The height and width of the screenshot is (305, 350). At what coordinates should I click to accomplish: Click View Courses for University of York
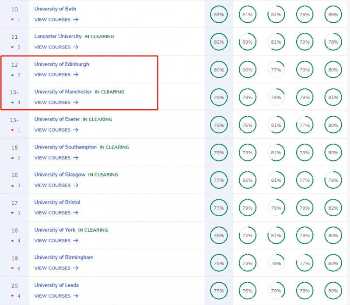(56, 241)
